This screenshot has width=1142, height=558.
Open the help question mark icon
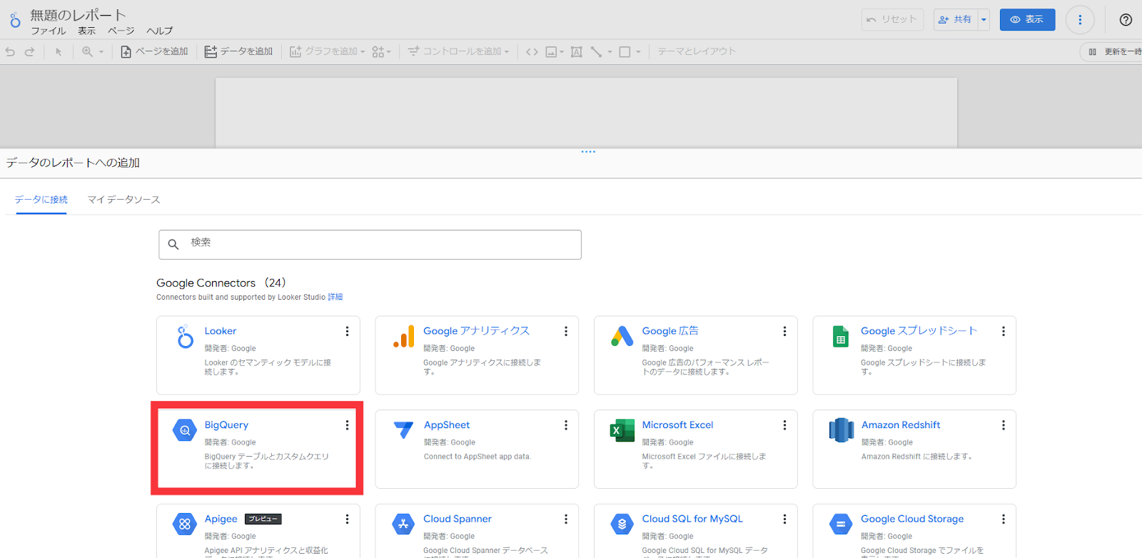(x=1126, y=20)
